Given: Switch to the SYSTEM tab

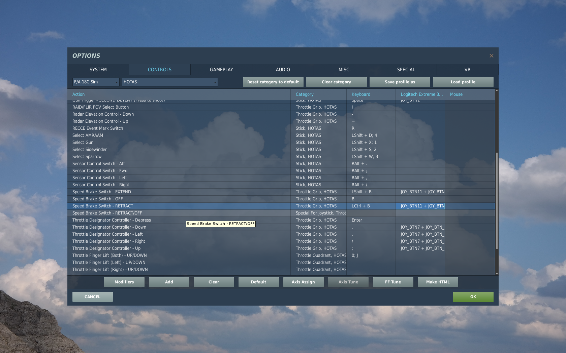Looking at the screenshot, I should click(98, 70).
